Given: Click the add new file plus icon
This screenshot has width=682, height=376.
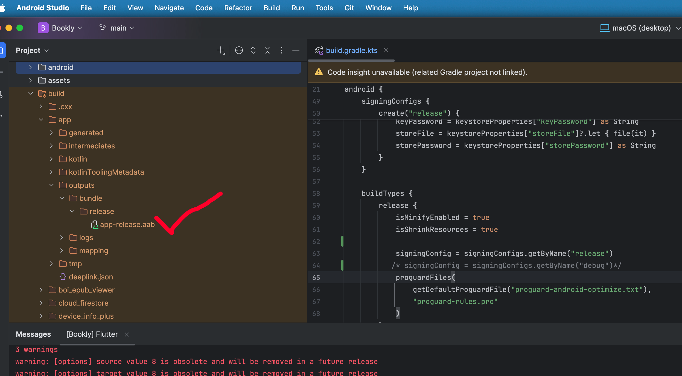Looking at the screenshot, I should 221,50.
